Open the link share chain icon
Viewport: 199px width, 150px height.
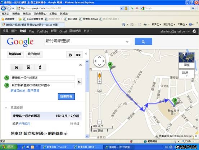tap(78, 55)
